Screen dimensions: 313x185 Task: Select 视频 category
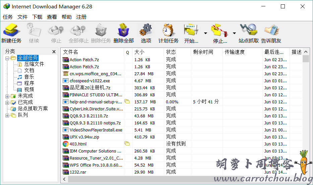pyautogui.click(x=29, y=90)
